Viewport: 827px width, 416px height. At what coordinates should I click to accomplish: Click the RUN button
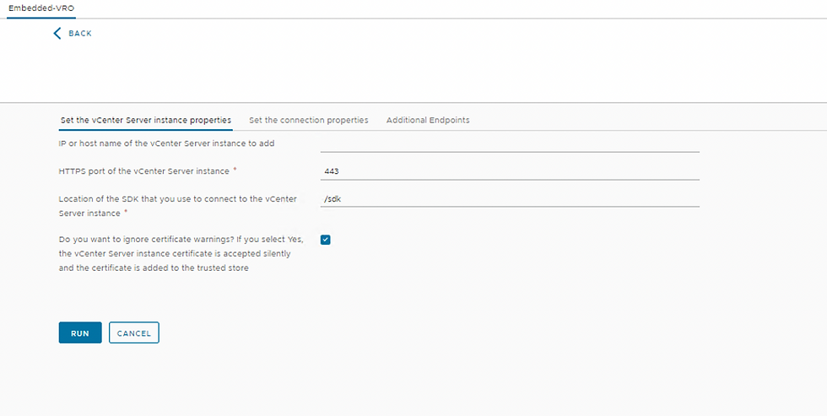[80, 333]
